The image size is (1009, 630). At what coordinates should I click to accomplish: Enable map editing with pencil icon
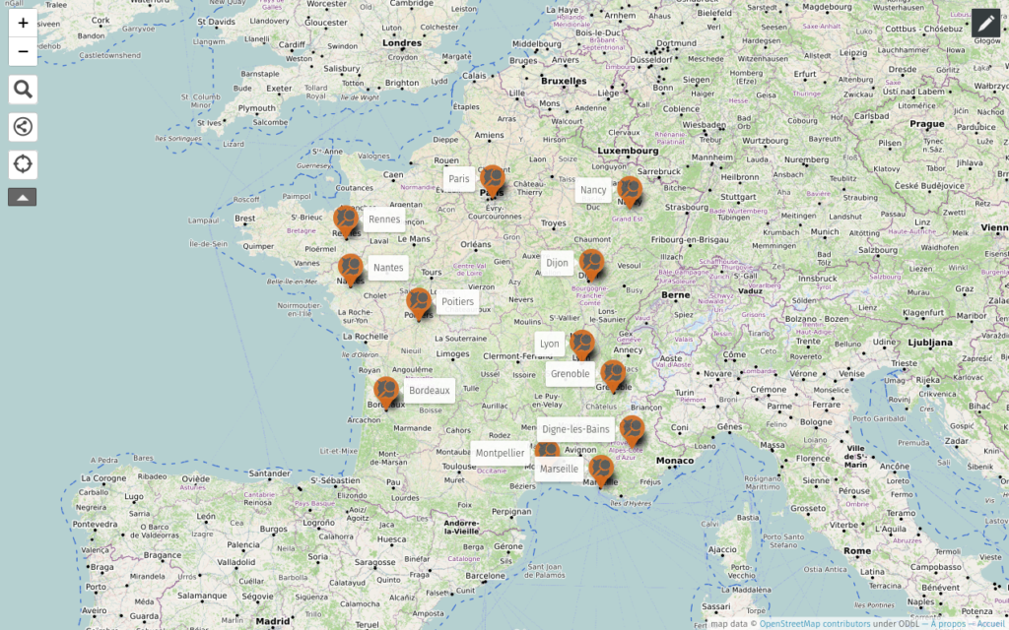[985, 23]
